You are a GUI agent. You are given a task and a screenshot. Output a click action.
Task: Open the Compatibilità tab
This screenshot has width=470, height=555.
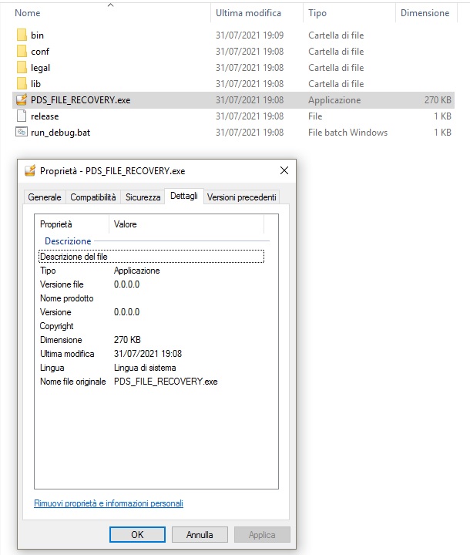click(x=93, y=197)
